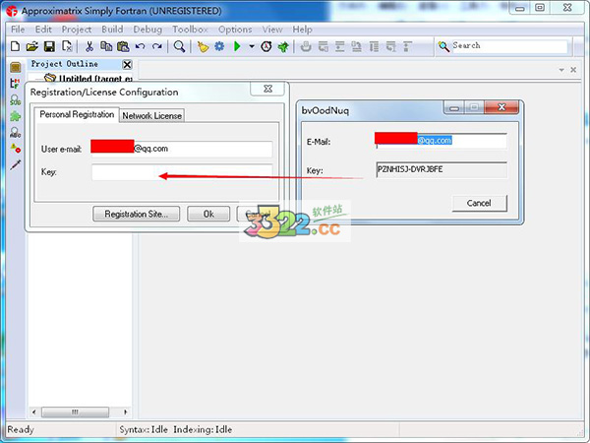
Task: Run project with green play icon
Action: tap(237, 46)
